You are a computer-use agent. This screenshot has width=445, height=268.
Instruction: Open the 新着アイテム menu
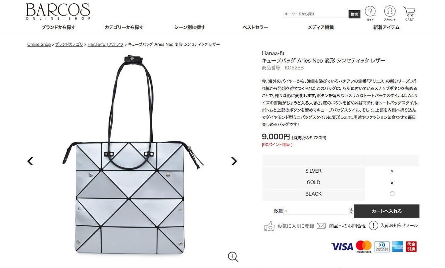(386, 27)
